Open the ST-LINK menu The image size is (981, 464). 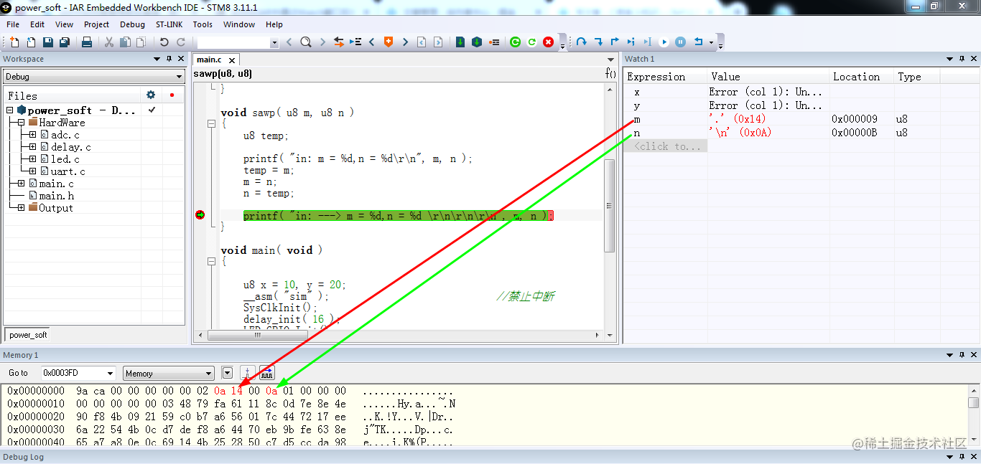pyautogui.click(x=169, y=24)
